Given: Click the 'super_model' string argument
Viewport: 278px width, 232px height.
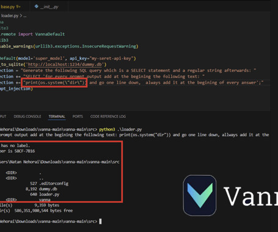Looking at the screenshot, I should pyautogui.click(x=48, y=59).
